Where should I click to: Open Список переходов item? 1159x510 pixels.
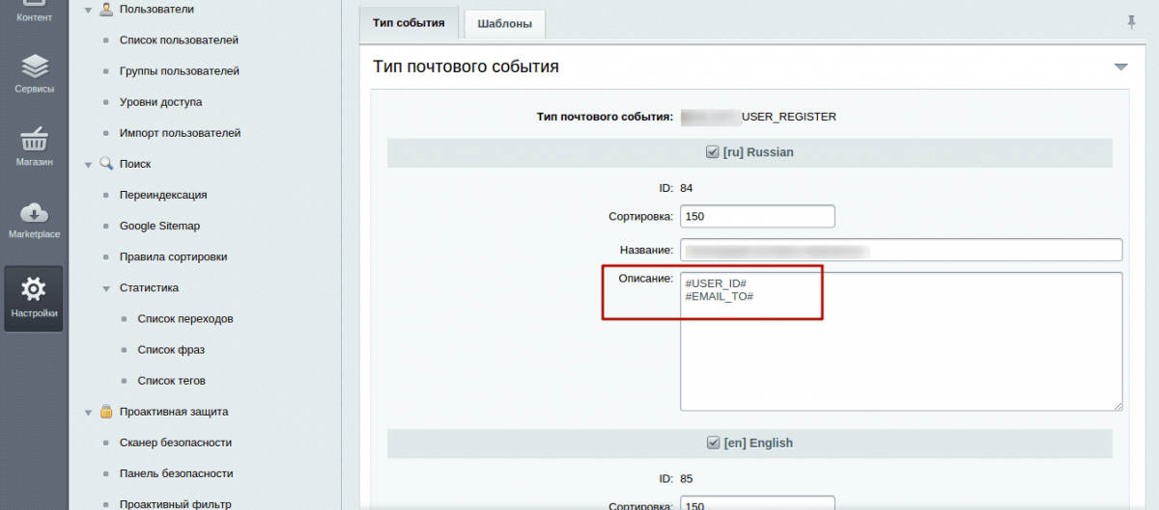tap(185, 319)
